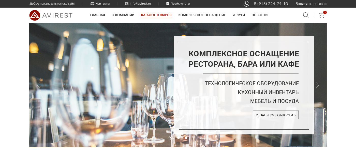Open the Услуги menu item

[x=239, y=15]
